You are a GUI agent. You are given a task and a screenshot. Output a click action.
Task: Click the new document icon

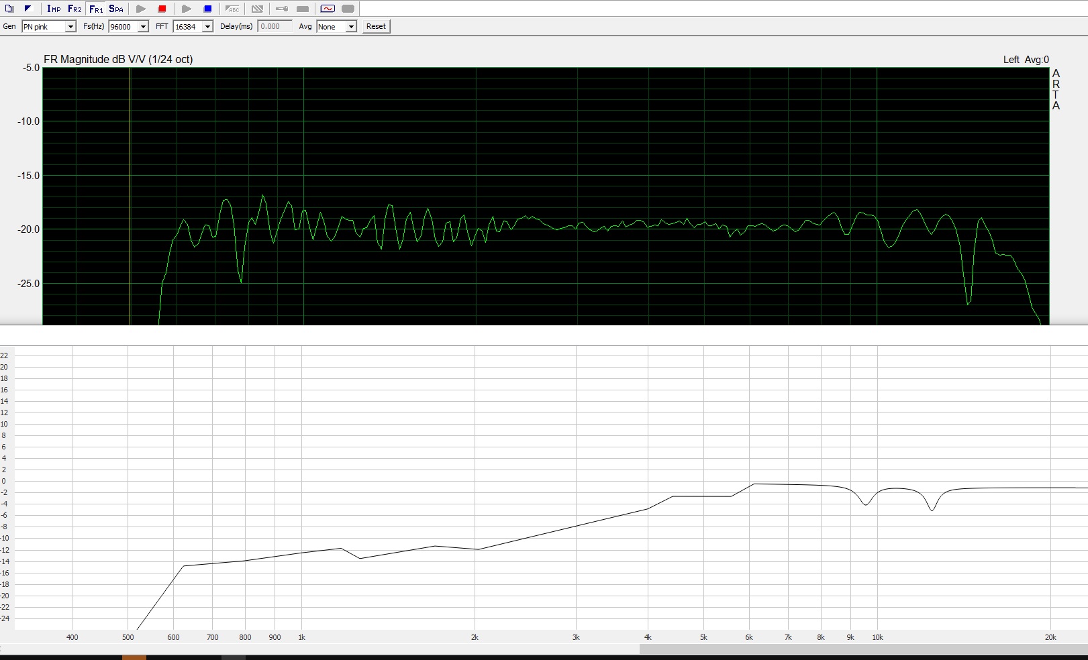tap(9, 9)
